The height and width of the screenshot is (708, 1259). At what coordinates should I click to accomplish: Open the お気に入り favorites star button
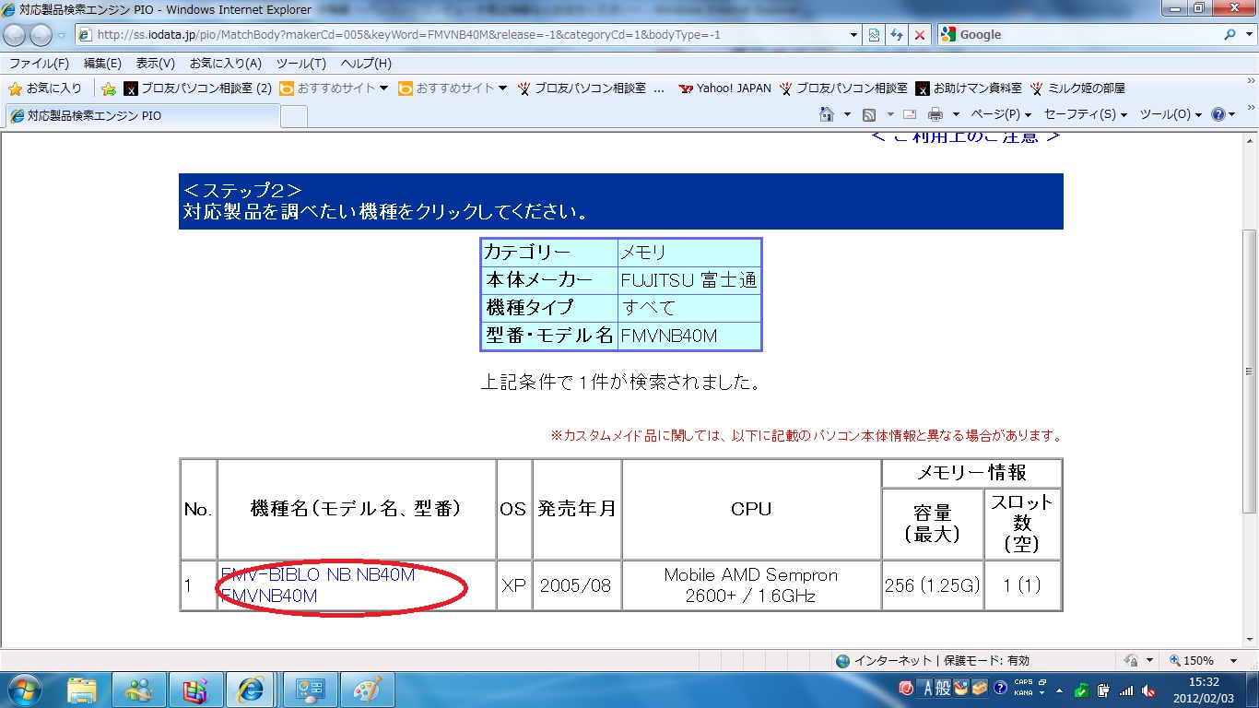click(x=45, y=88)
